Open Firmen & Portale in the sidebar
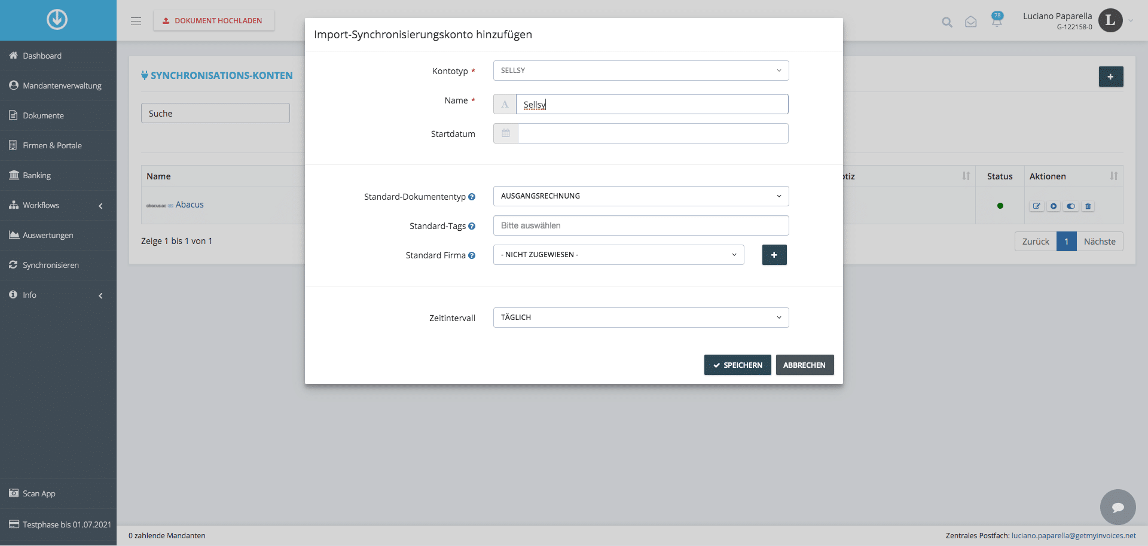 [58, 145]
